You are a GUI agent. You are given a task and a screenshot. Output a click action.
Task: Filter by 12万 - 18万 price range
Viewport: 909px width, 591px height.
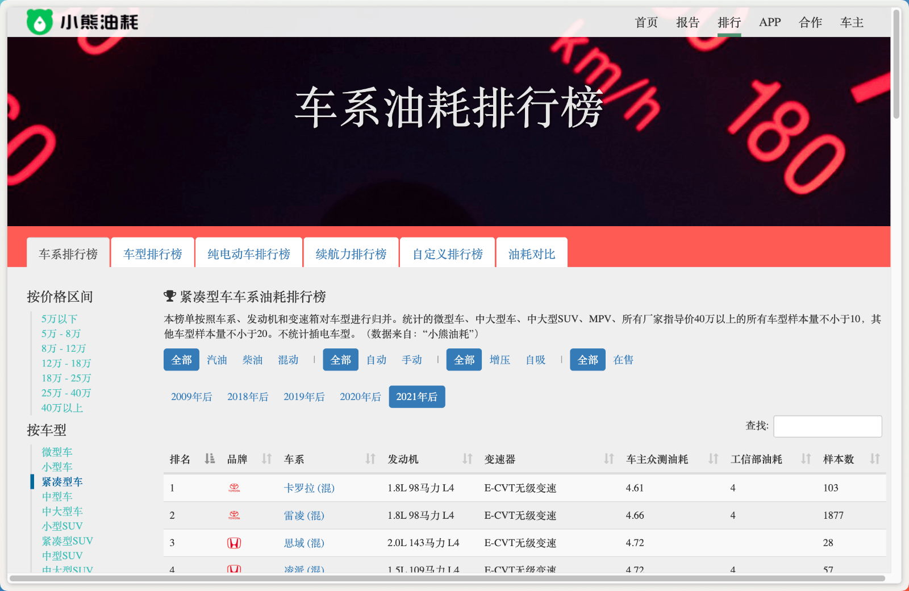(x=65, y=363)
